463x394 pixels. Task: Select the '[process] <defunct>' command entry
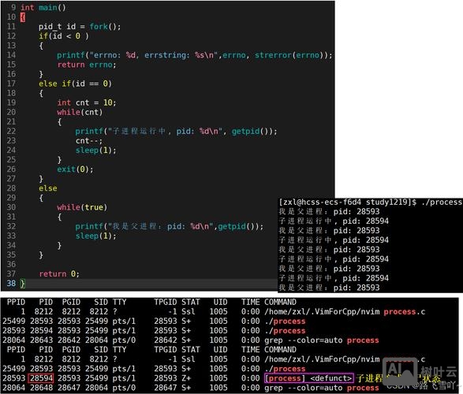pos(309,378)
